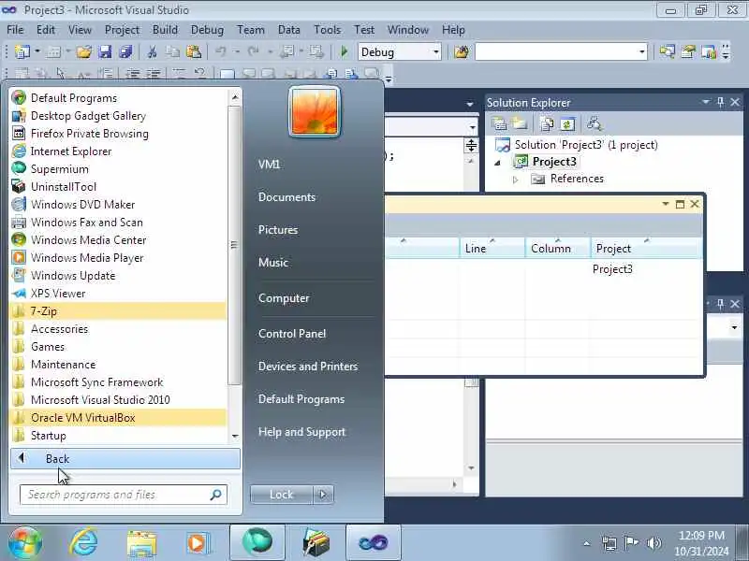Click Back in the Start menu
This screenshot has width=749, height=561.
[x=125, y=458]
